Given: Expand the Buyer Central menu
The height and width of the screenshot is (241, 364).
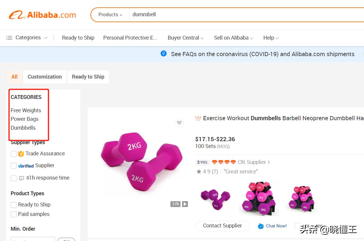Looking at the screenshot, I should (x=186, y=38).
